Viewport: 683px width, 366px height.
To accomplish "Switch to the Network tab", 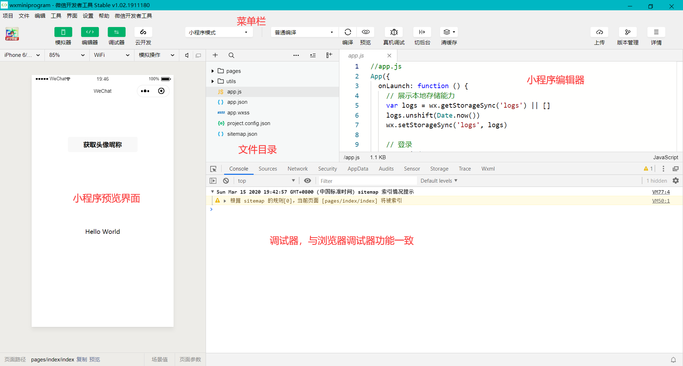I will 298,169.
